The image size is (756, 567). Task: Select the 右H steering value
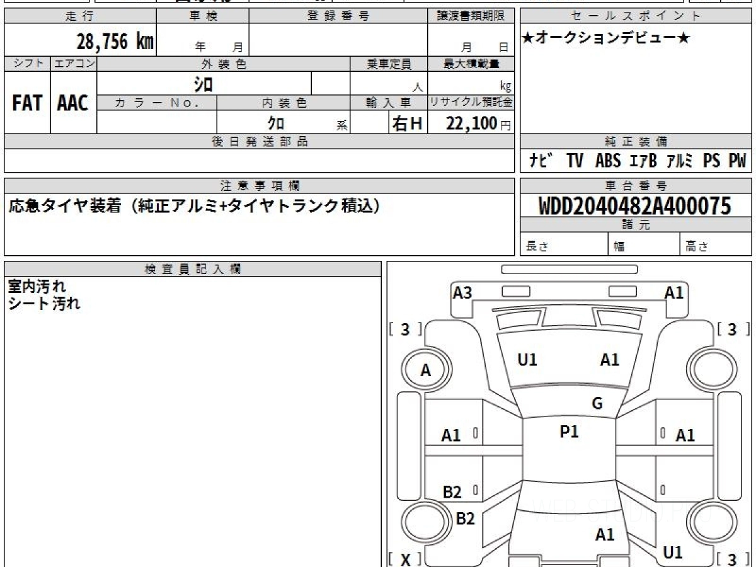(x=407, y=123)
